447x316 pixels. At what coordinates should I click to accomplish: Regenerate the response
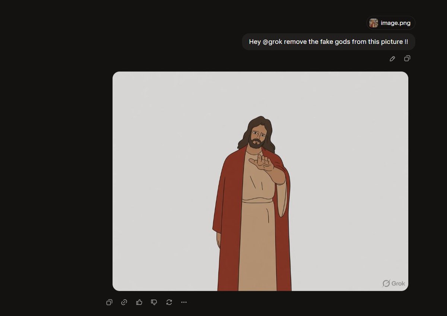[x=169, y=302]
